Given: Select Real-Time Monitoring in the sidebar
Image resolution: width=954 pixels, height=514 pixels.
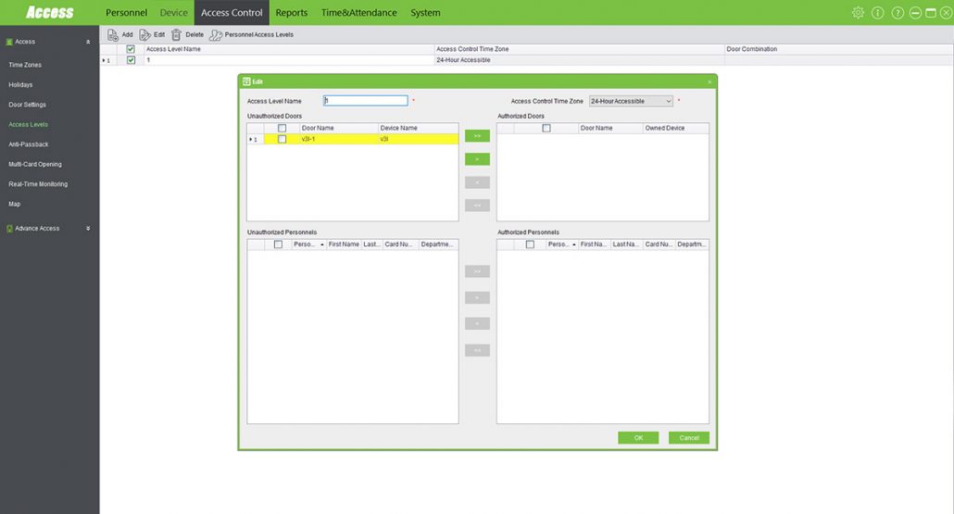Looking at the screenshot, I should pyautogui.click(x=38, y=184).
